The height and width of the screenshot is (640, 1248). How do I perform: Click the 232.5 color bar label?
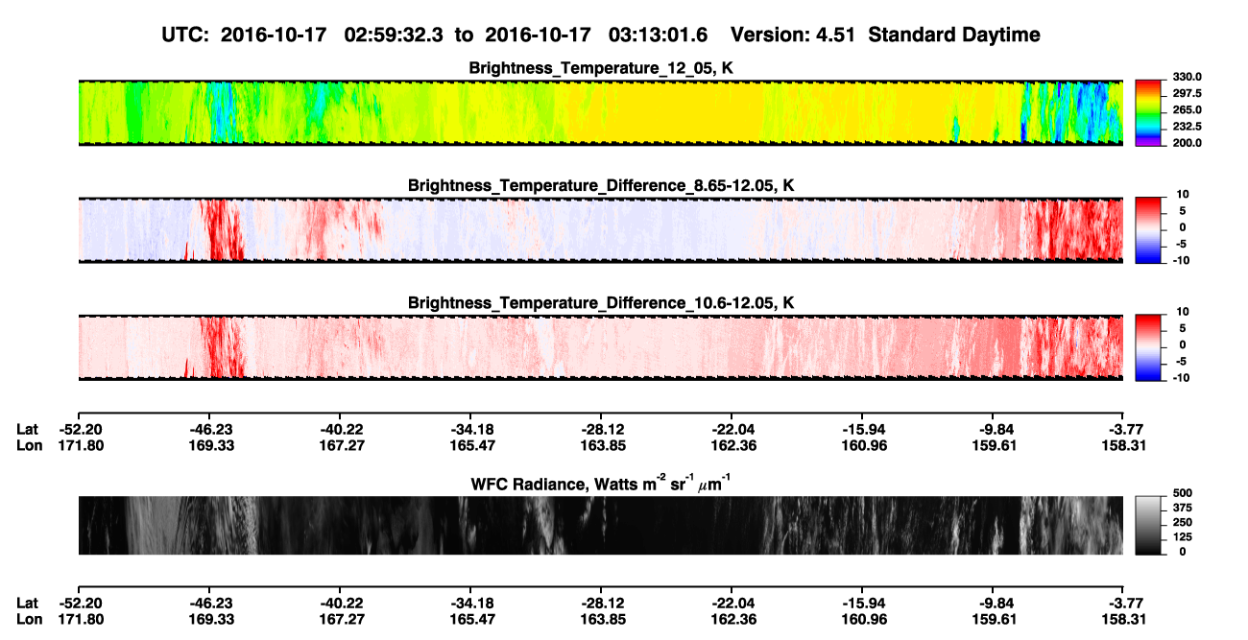(1186, 127)
